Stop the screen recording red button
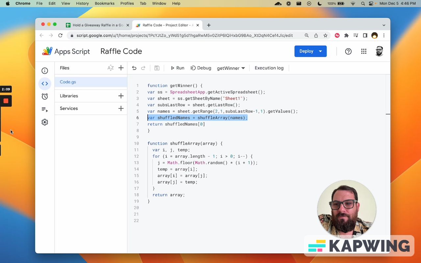The image size is (421, 263). click(x=6, y=101)
